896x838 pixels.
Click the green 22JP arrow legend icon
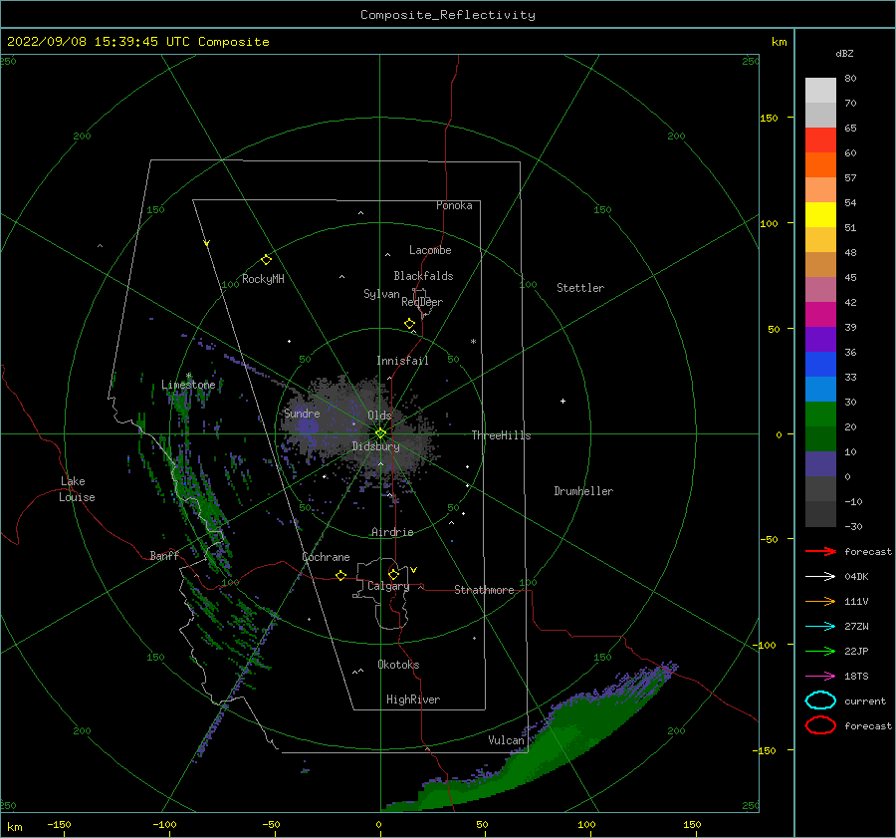[820, 651]
